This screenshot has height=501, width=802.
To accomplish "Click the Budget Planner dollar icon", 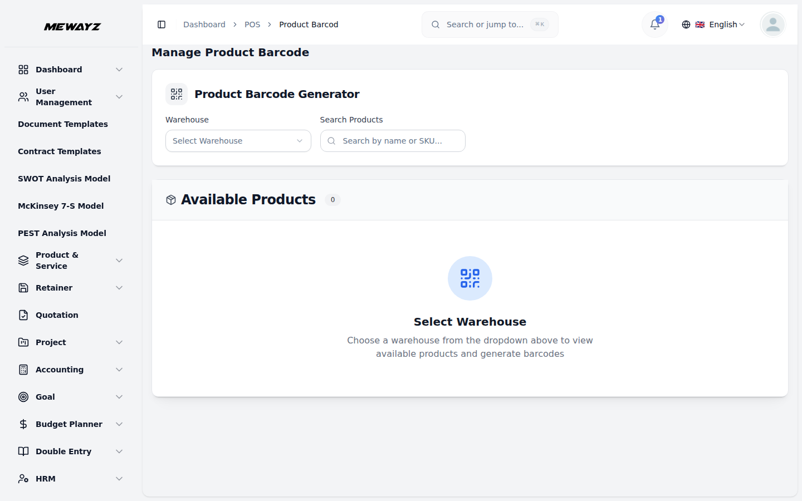I will coord(23,424).
